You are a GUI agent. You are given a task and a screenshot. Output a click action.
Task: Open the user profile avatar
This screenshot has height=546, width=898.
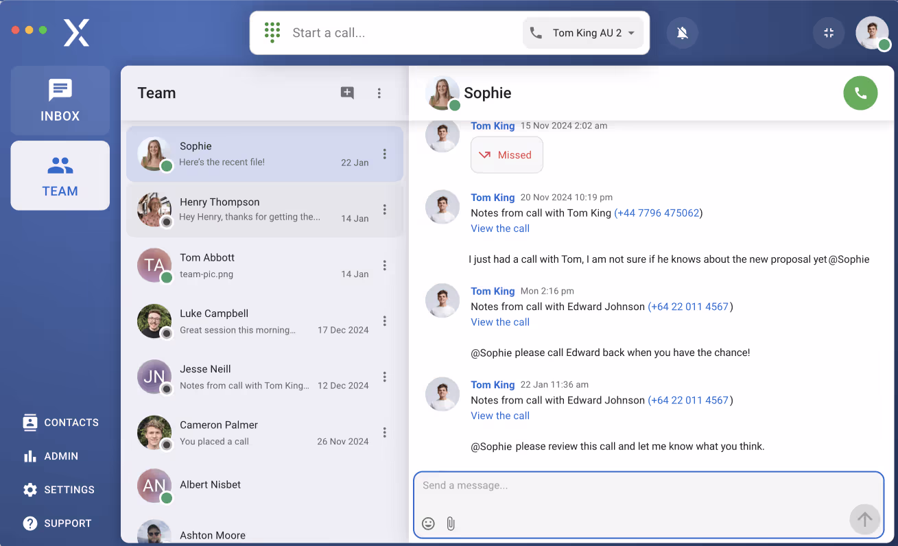coord(873,33)
